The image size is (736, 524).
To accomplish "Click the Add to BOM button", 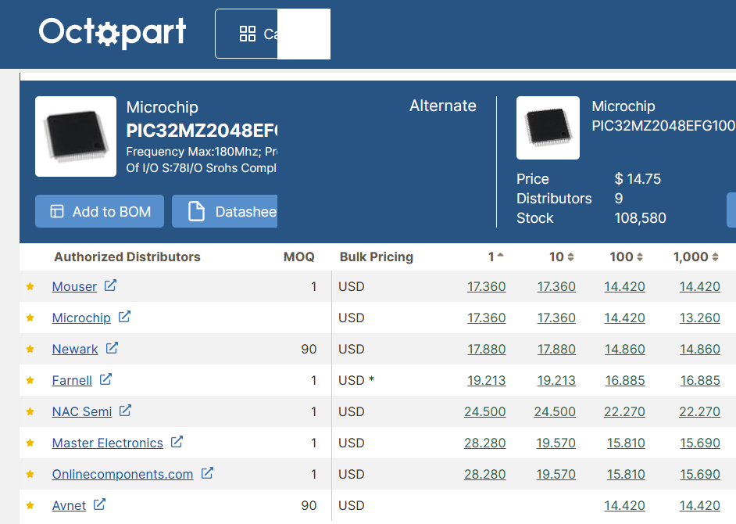I will [99, 211].
